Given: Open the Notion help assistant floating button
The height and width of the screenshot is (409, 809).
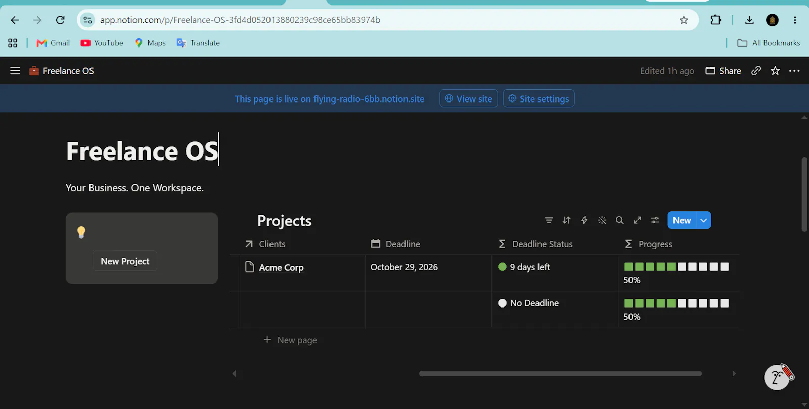Looking at the screenshot, I should click(x=777, y=377).
